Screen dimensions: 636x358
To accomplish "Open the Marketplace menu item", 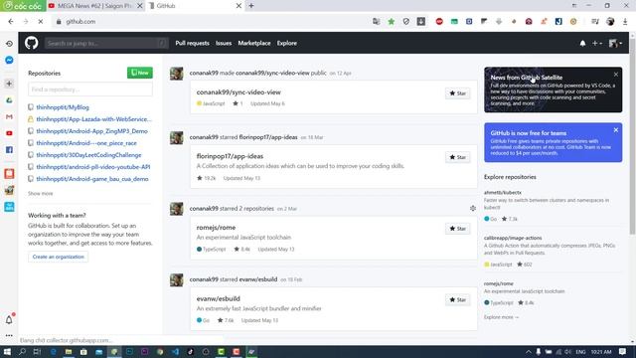I will pyautogui.click(x=254, y=43).
